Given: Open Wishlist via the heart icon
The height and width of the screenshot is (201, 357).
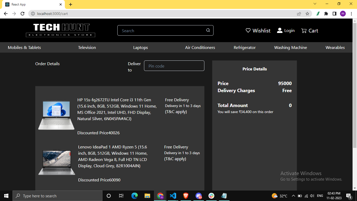Looking at the screenshot, I should click(248, 30).
